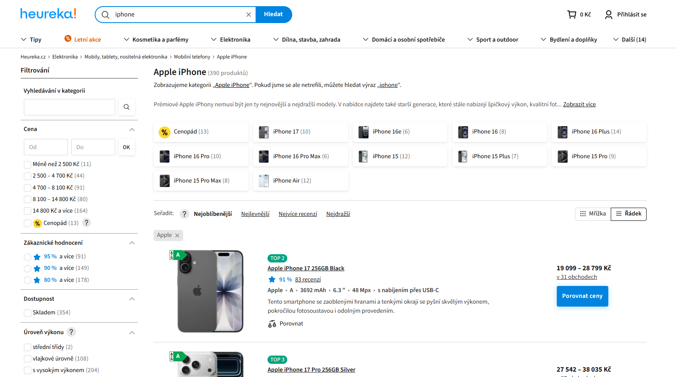Image resolution: width=677 pixels, height=377 pixels.
Task: Submit category search with magnifier icon
Action: pos(126,107)
